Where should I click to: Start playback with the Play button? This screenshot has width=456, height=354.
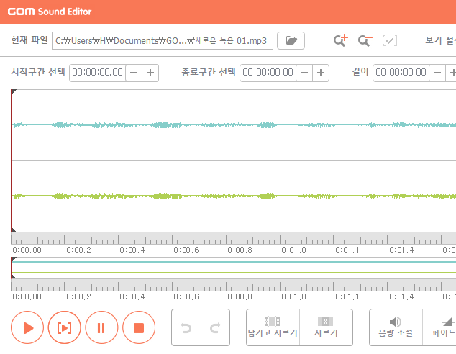27,327
